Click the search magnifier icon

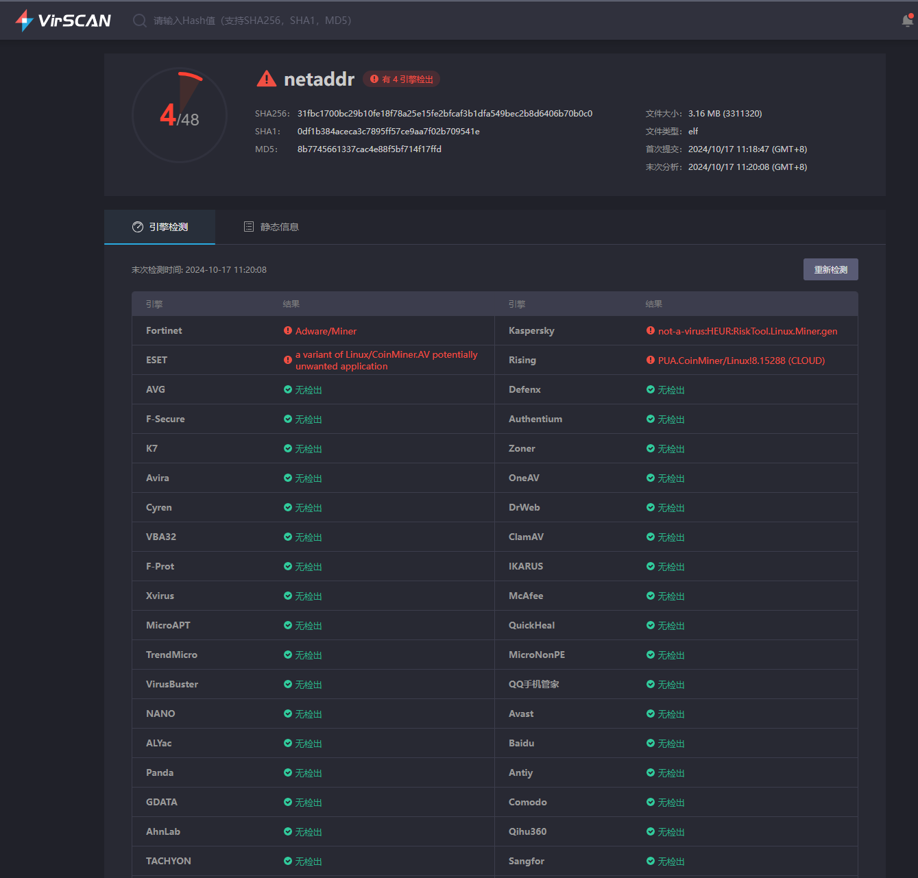coord(140,21)
